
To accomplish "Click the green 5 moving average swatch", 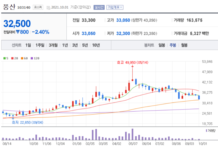I will (5, 58).
